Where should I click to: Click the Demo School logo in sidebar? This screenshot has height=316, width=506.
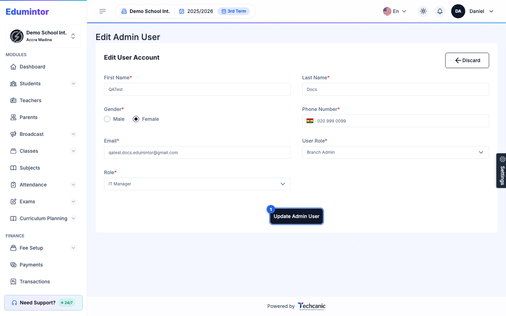(x=17, y=36)
